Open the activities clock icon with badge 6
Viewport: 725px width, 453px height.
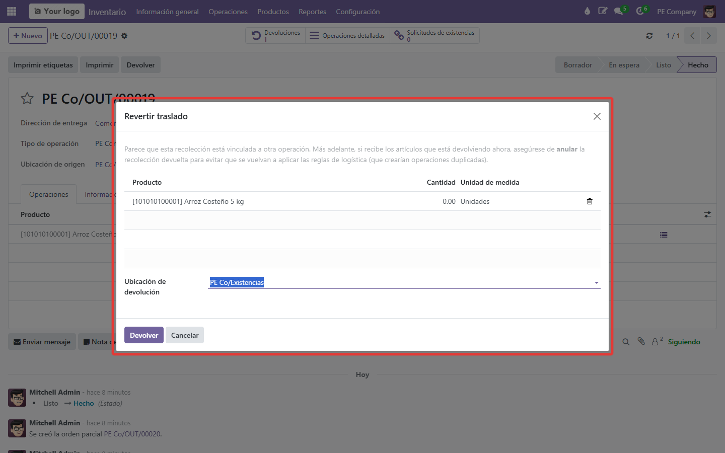tap(640, 11)
